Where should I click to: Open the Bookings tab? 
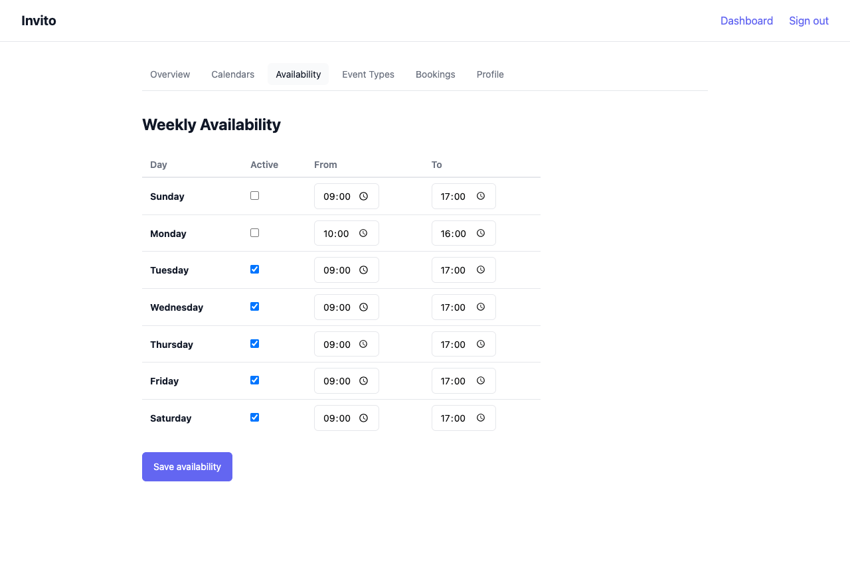tap(436, 74)
